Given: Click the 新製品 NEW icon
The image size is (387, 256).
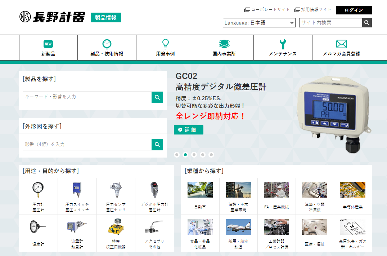Looking at the screenshot, I should click(x=48, y=44).
